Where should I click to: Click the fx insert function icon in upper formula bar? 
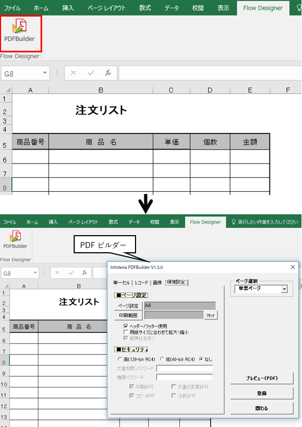[108, 73]
